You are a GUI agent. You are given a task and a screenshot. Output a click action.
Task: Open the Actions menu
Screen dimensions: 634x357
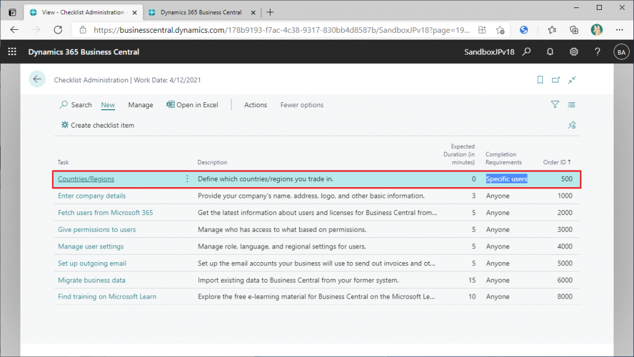tap(256, 105)
